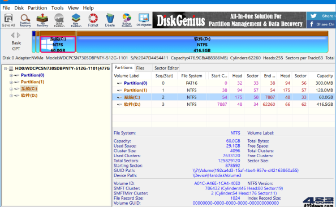Sort by the Capacity column header
This screenshot has width=336, height=207.
click(321, 76)
